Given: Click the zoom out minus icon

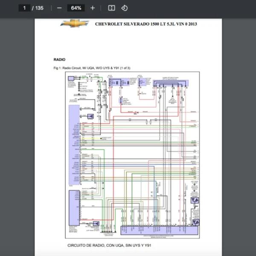Looking at the screenshot, I should (59, 8).
